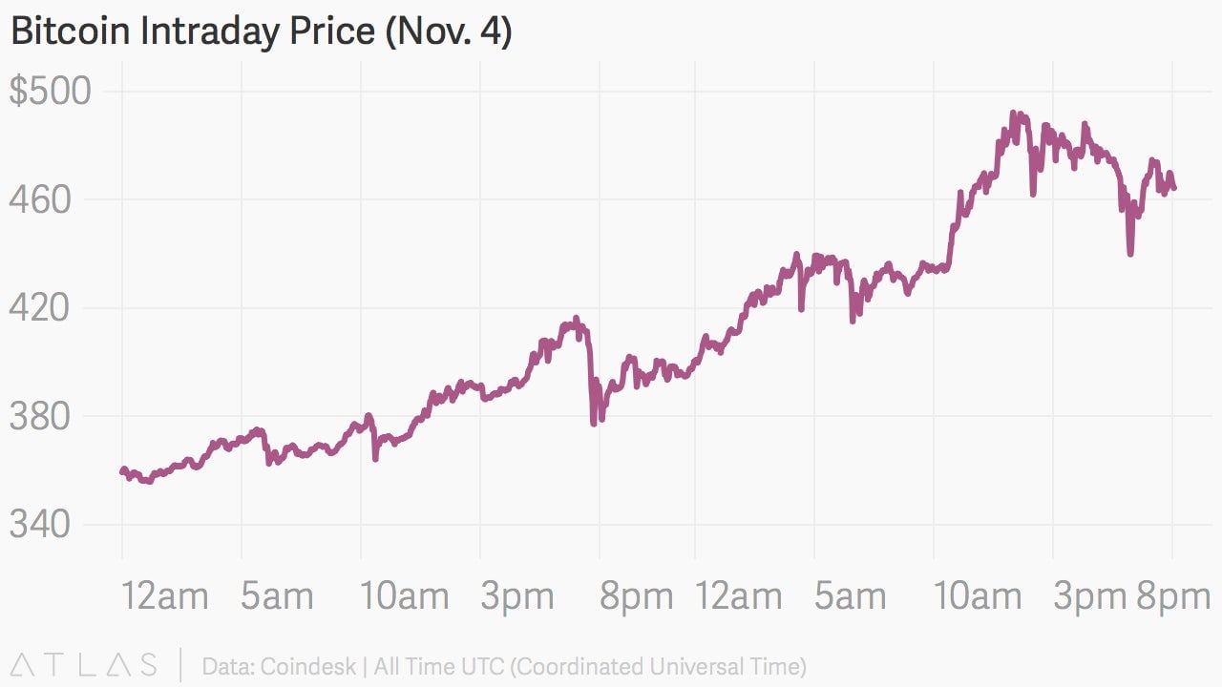The width and height of the screenshot is (1222, 687).
Task: Click the All Time UTC footnote text
Action: [x=590, y=666]
